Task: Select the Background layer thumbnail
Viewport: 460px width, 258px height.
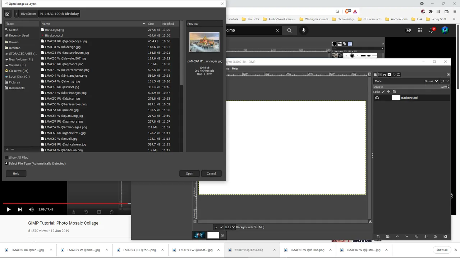Action: point(396,98)
